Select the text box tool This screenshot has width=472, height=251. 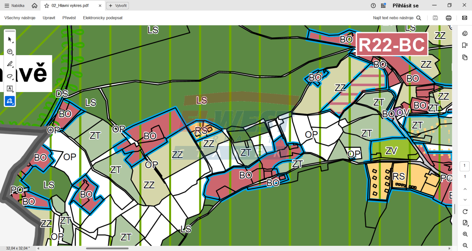(x=10, y=89)
